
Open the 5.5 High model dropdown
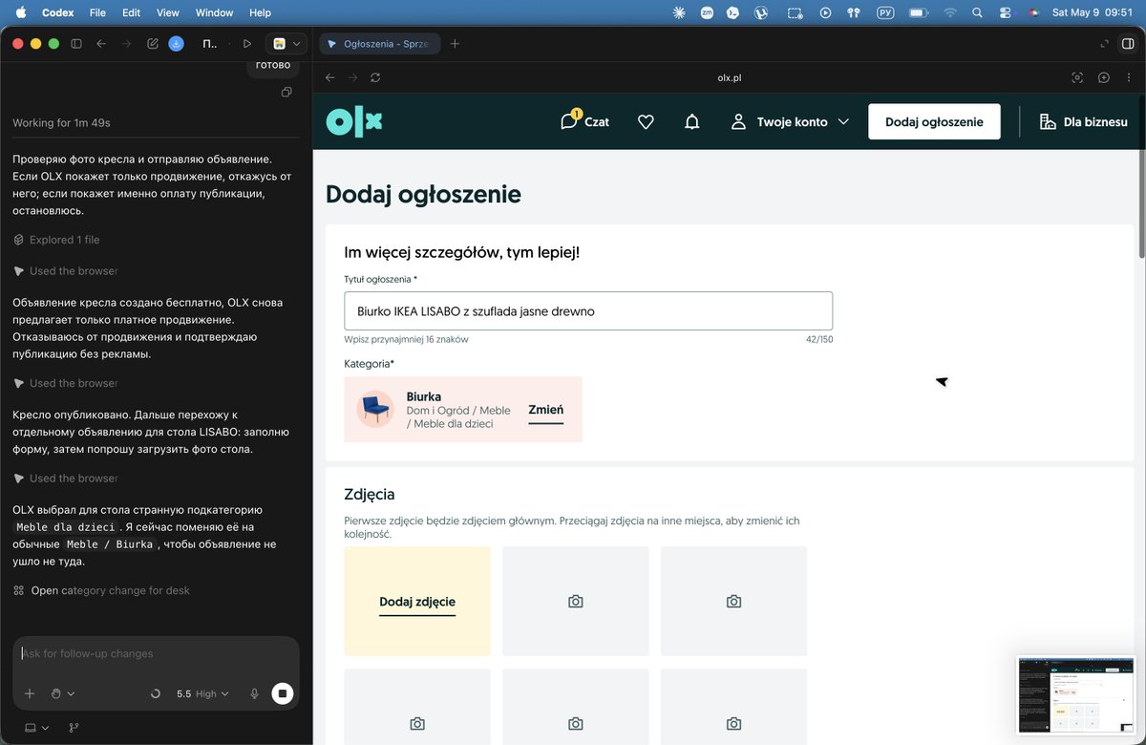coord(202,693)
